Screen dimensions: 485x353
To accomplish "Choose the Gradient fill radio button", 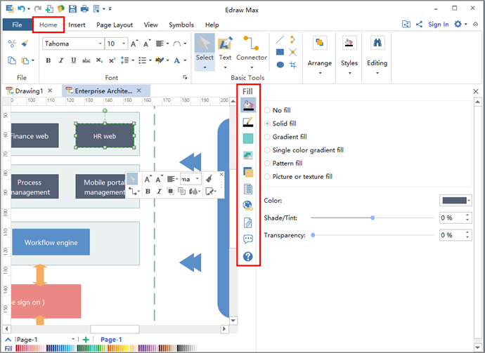I will coord(268,137).
